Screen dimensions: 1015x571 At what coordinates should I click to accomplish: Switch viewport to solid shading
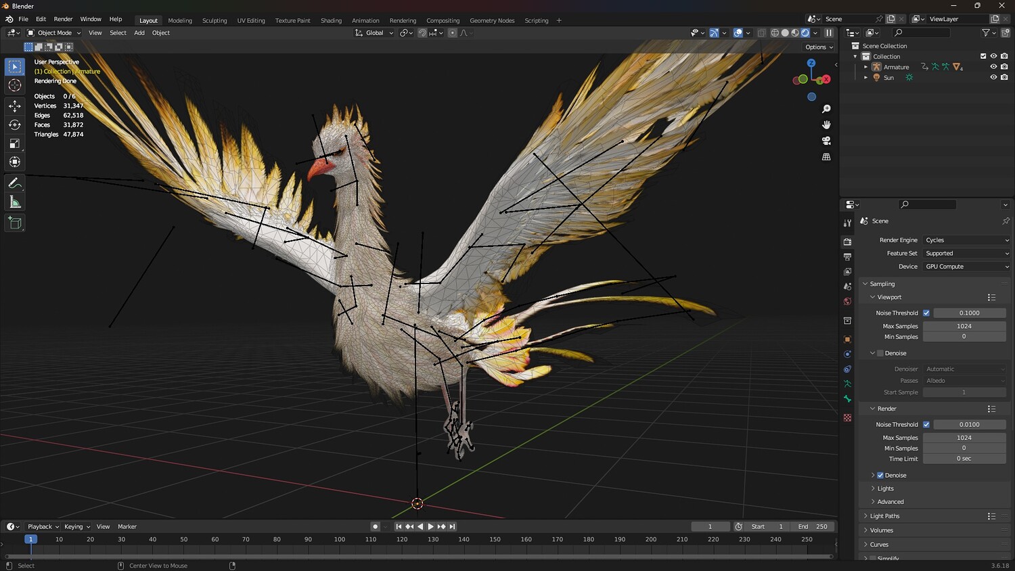tap(785, 32)
